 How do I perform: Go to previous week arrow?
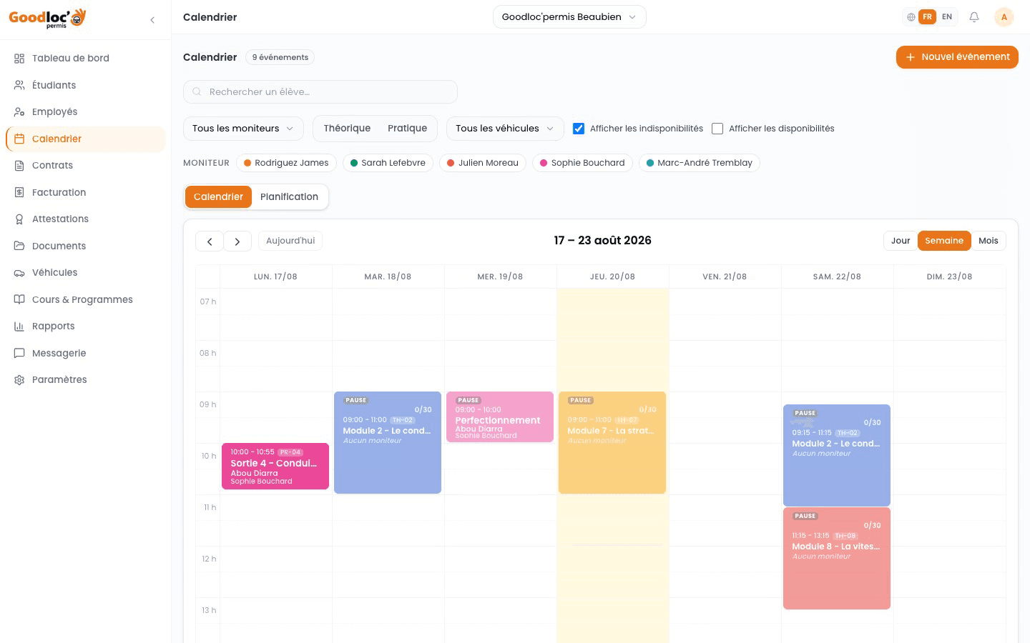coord(210,241)
